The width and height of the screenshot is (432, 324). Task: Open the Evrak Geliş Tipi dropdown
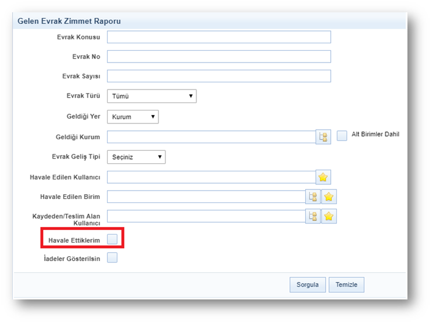(136, 157)
